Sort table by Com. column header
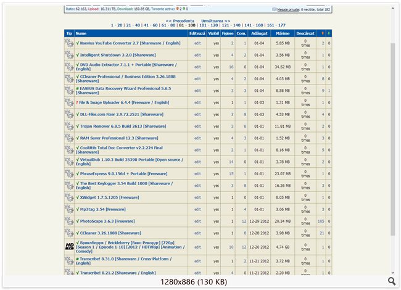401x290 pixels. click(x=241, y=33)
